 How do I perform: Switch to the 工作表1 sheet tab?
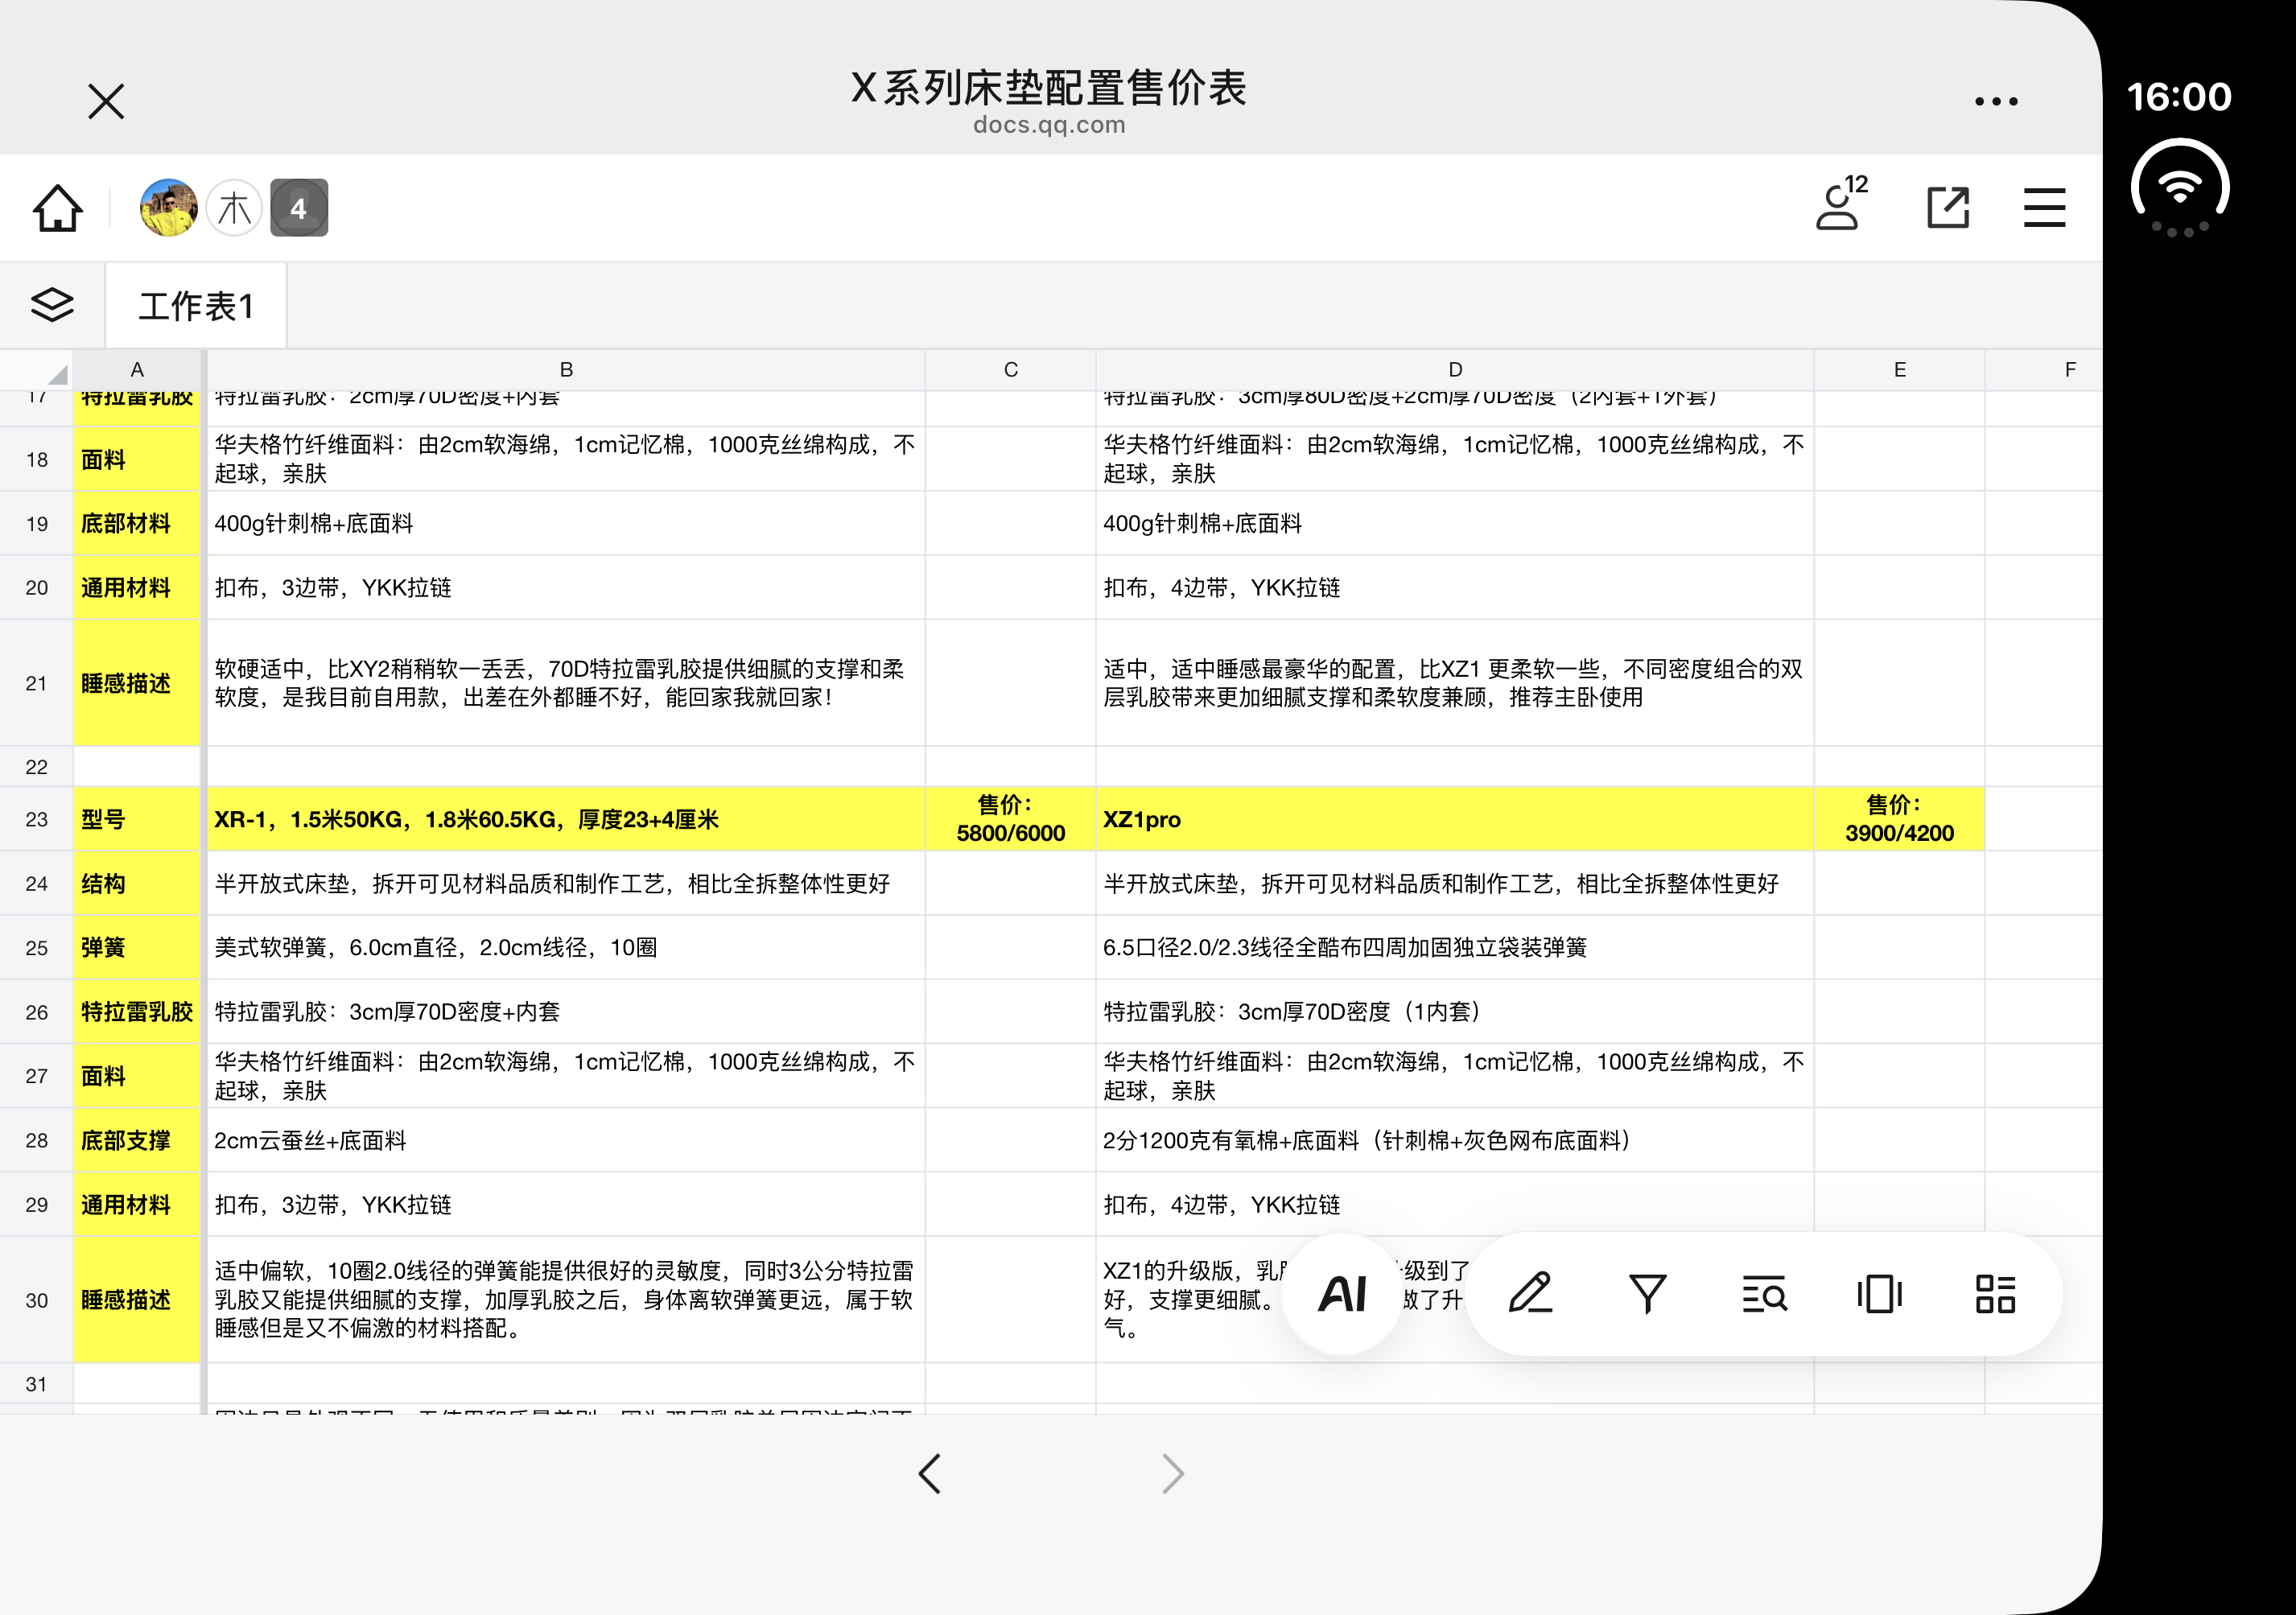pyautogui.click(x=196, y=306)
